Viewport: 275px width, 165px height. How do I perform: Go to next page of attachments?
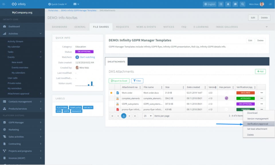coord(129,116)
